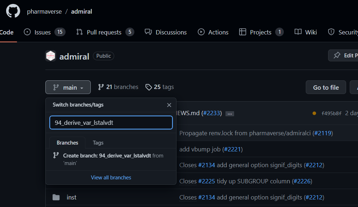Click the GitHub octocat logo
358x207 pixels.
(x=13, y=11)
